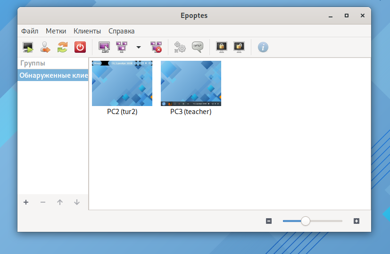Screen dimensions: 390x254
Task: Decrease thumbnail size with minus button
Action: click(269, 221)
